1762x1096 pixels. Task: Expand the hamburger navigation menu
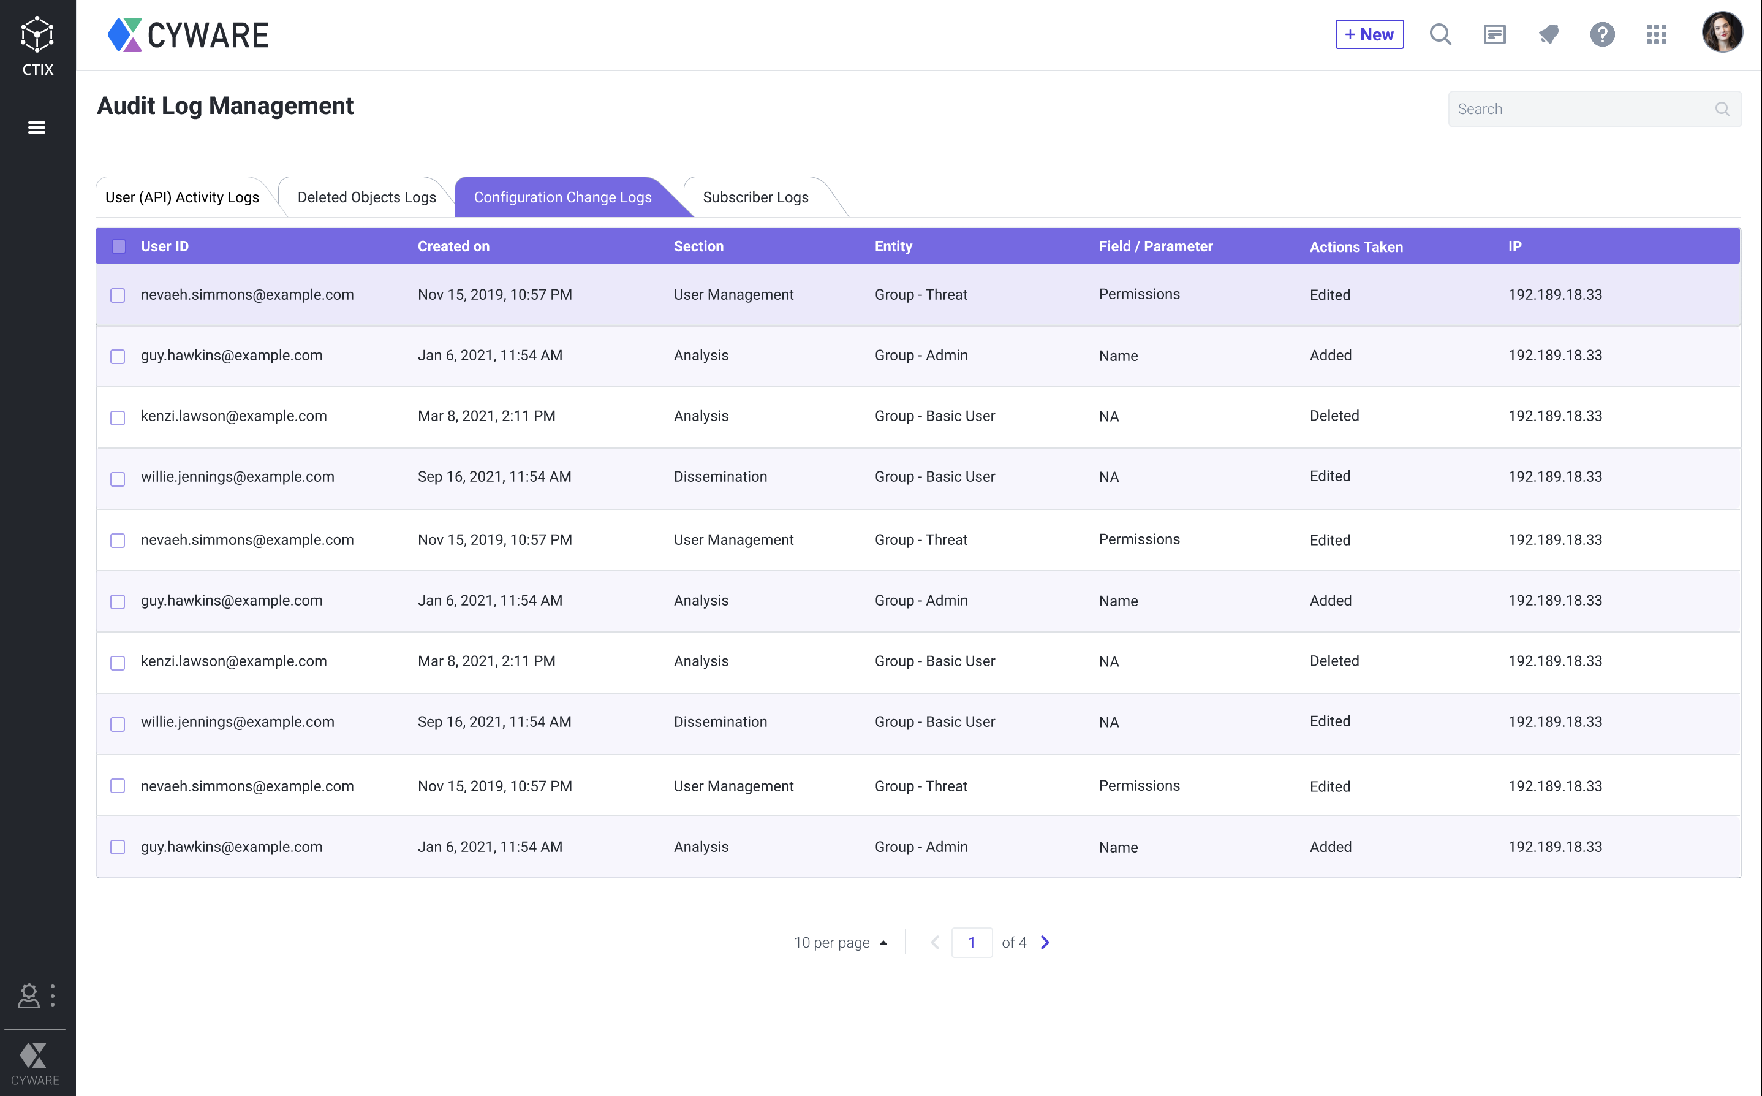37,127
